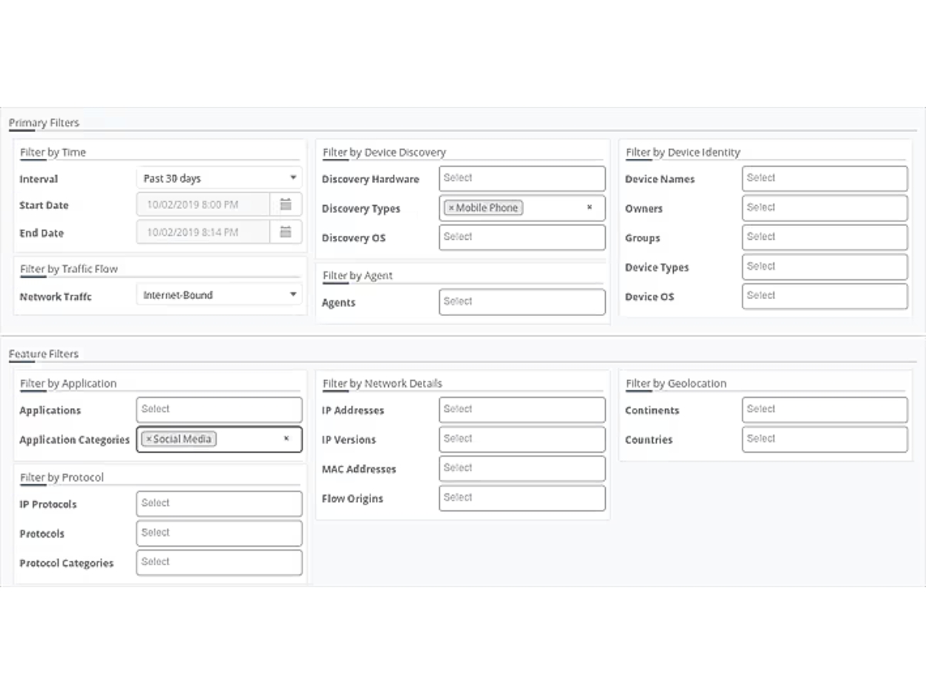Open the IP Versions select box
The image size is (926, 694).
coord(522,440)
